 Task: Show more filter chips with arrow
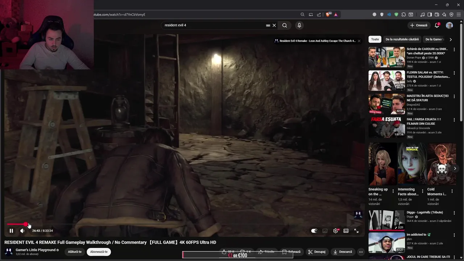(x=451, y=39)
